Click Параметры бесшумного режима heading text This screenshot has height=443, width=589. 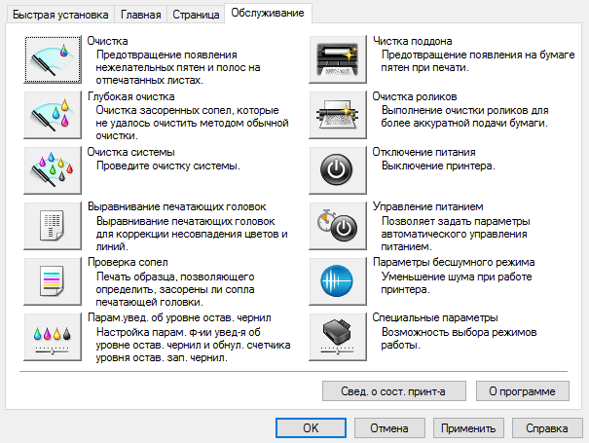[454, 262]
